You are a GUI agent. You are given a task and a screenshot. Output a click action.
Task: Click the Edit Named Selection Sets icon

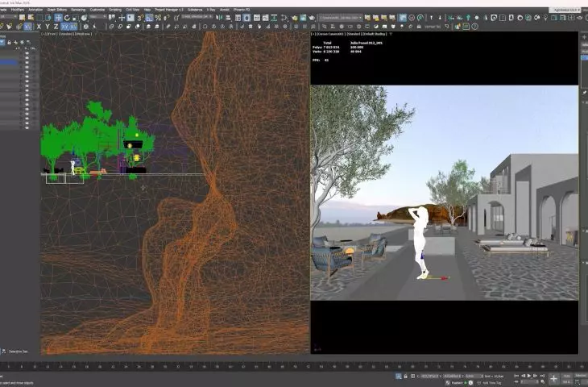(177, 18)
